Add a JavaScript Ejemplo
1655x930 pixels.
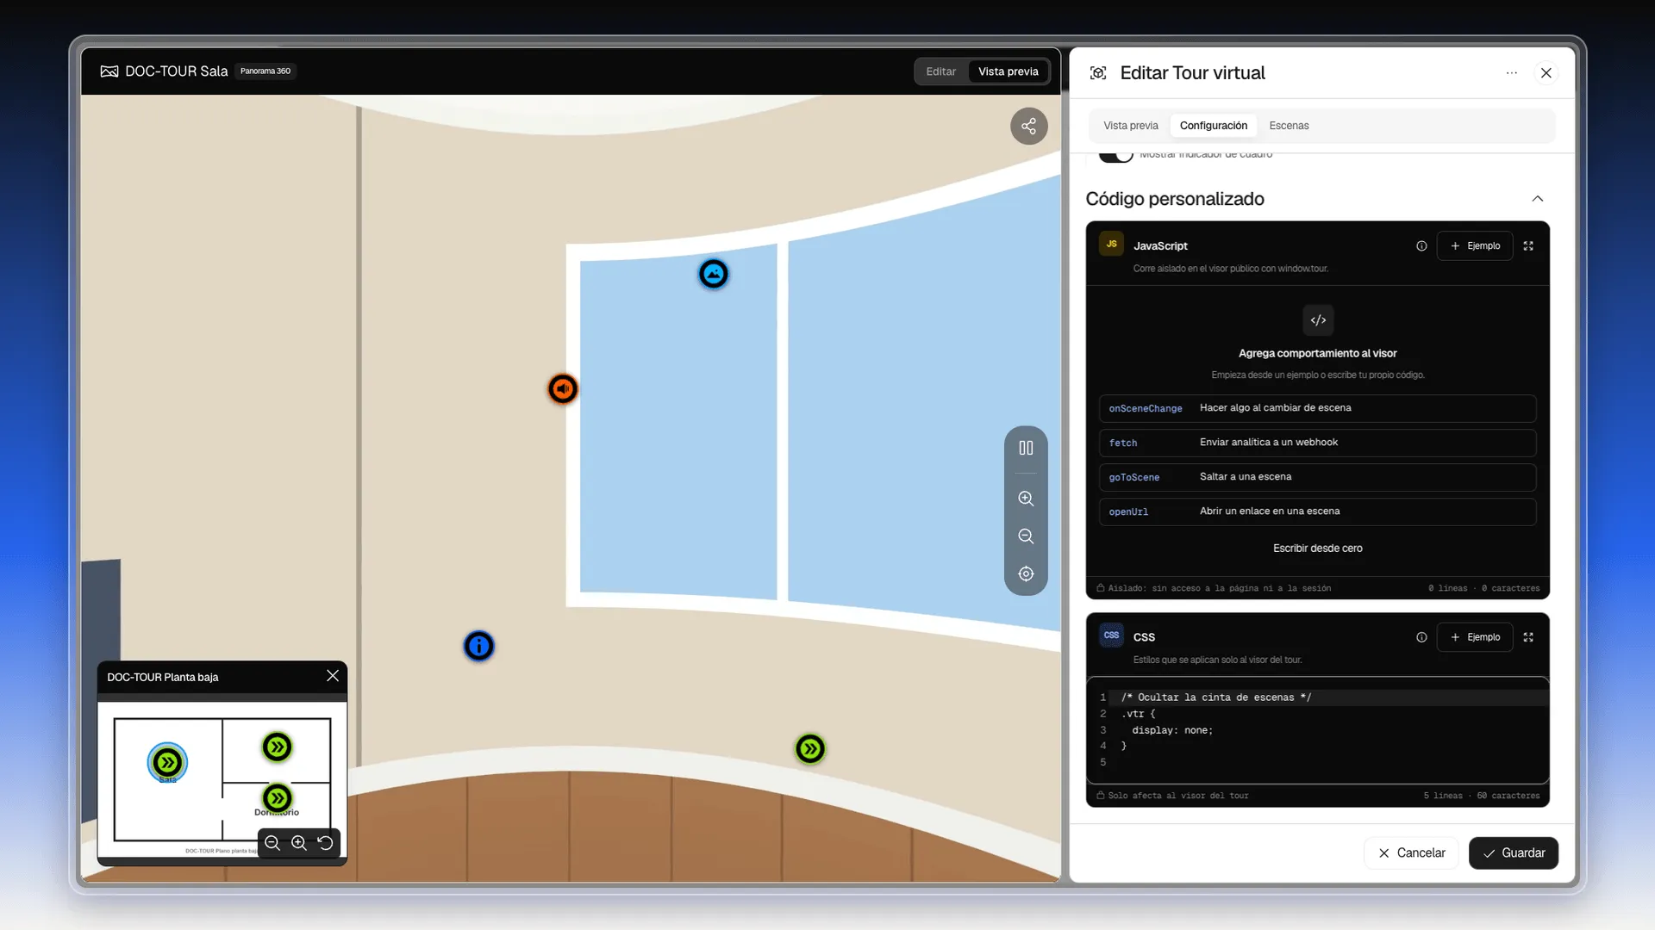click(1475, 246)
